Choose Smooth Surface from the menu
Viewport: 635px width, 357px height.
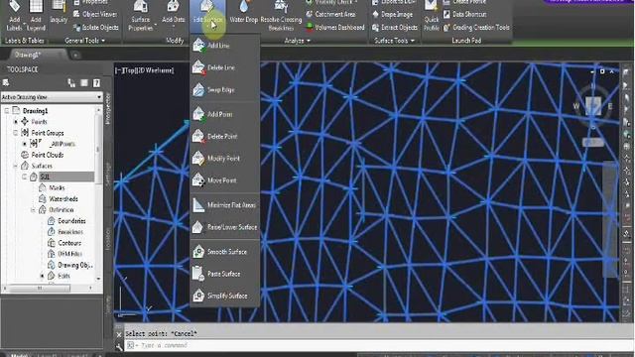click(x=225, y=251)
